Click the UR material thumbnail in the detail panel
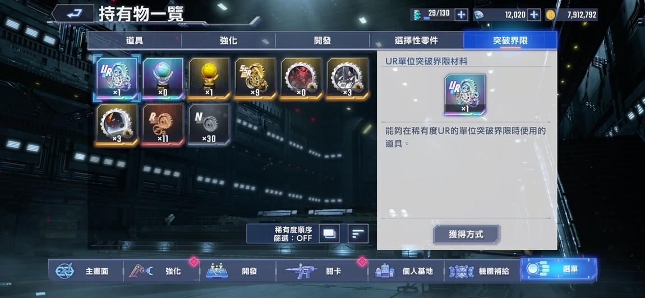 (x=465, y=95)
